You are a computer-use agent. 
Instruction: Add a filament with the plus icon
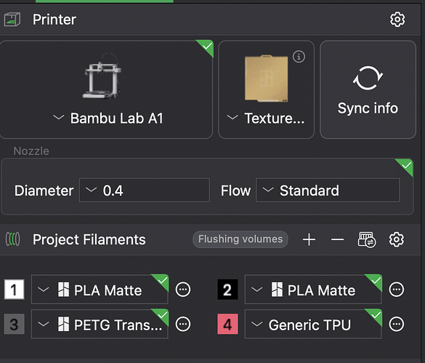pos(309,240)
